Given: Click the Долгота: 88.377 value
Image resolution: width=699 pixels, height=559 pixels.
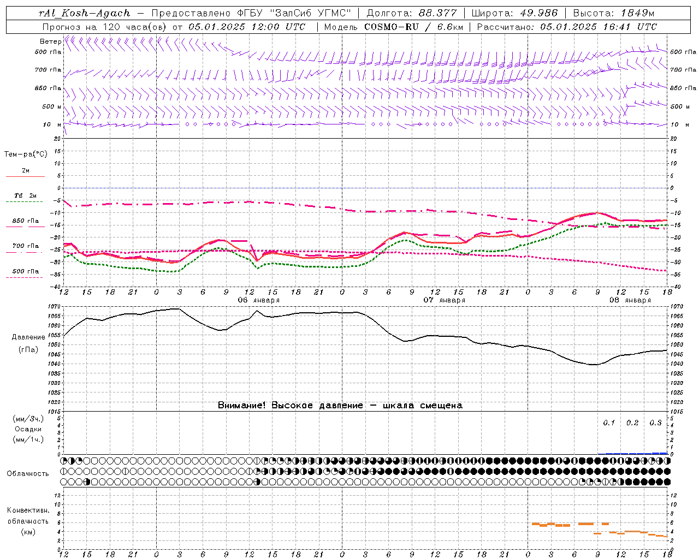Looking at the screenshot, I should [411, 14].
